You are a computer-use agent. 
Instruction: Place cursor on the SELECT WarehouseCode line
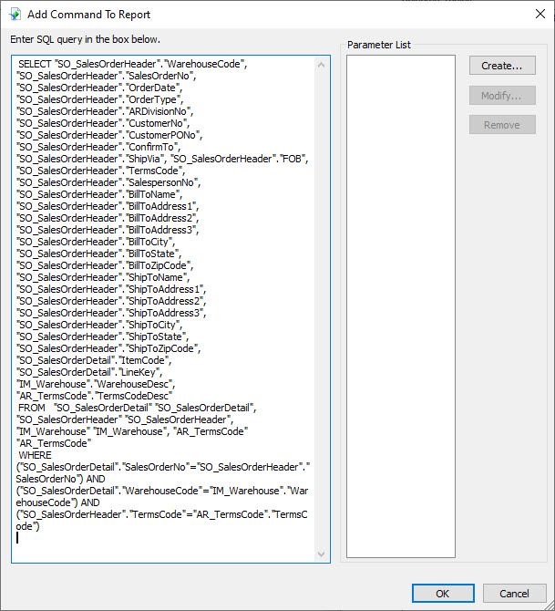tap(132, 64)
